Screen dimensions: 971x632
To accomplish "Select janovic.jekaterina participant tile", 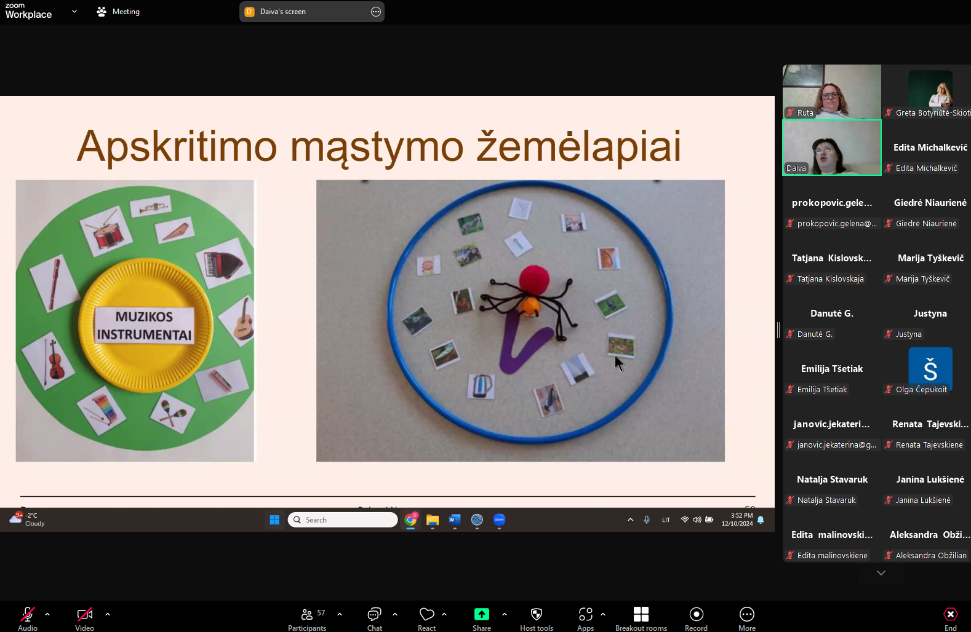I will pos(831,424).
